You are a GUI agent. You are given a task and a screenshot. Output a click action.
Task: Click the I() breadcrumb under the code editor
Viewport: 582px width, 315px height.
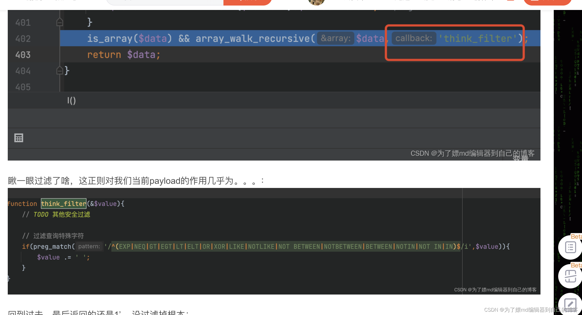(71, 100)
